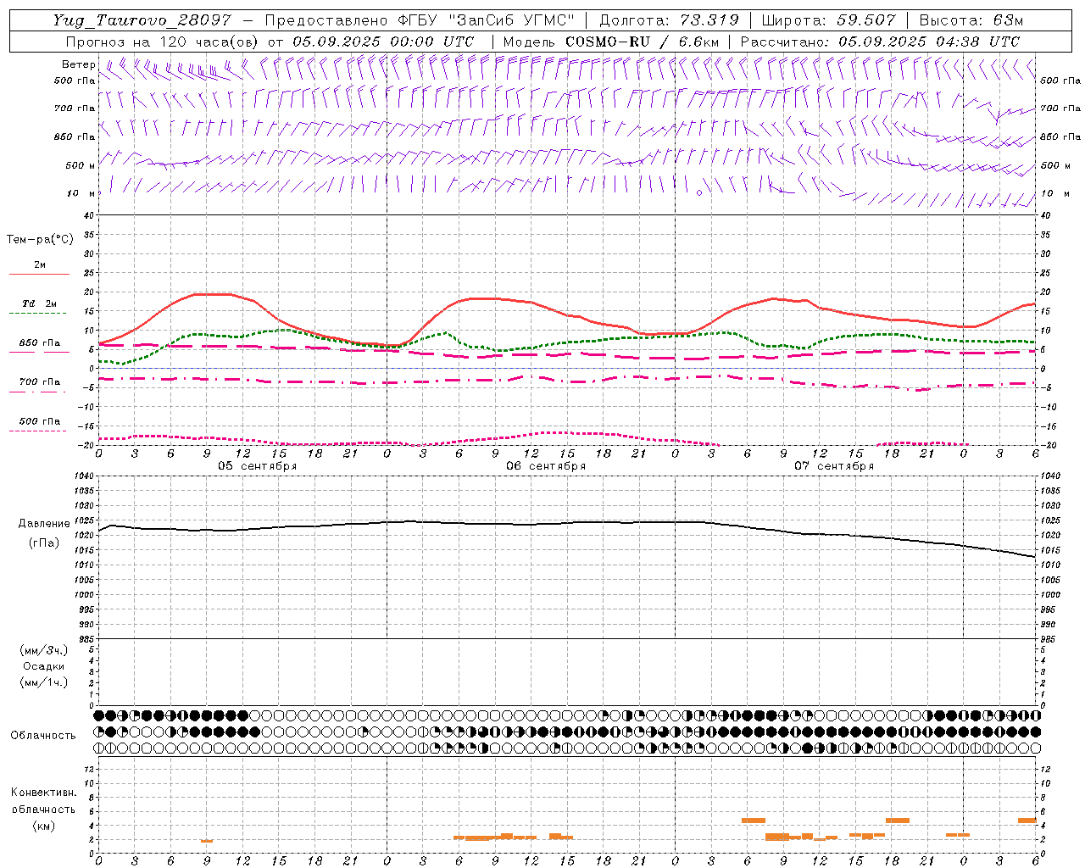
Task: Click the Ветер panel label
Action: 78,64
